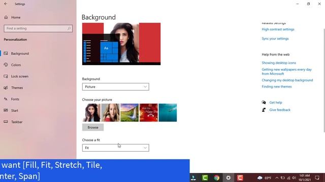
Task: Restore down the Settings window
Action: (x=308, y=4)
